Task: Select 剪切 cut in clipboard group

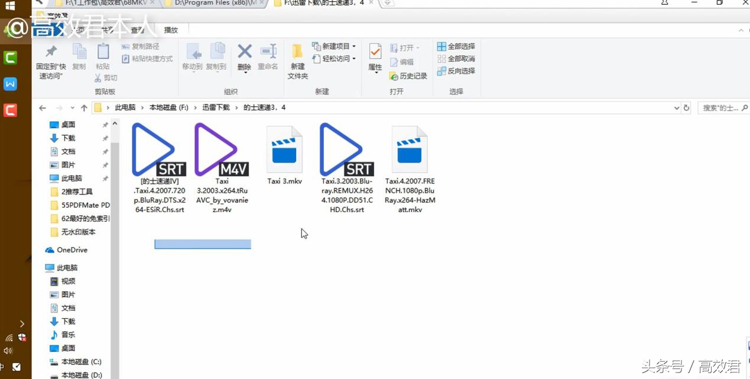Action: tap(106, 78)
